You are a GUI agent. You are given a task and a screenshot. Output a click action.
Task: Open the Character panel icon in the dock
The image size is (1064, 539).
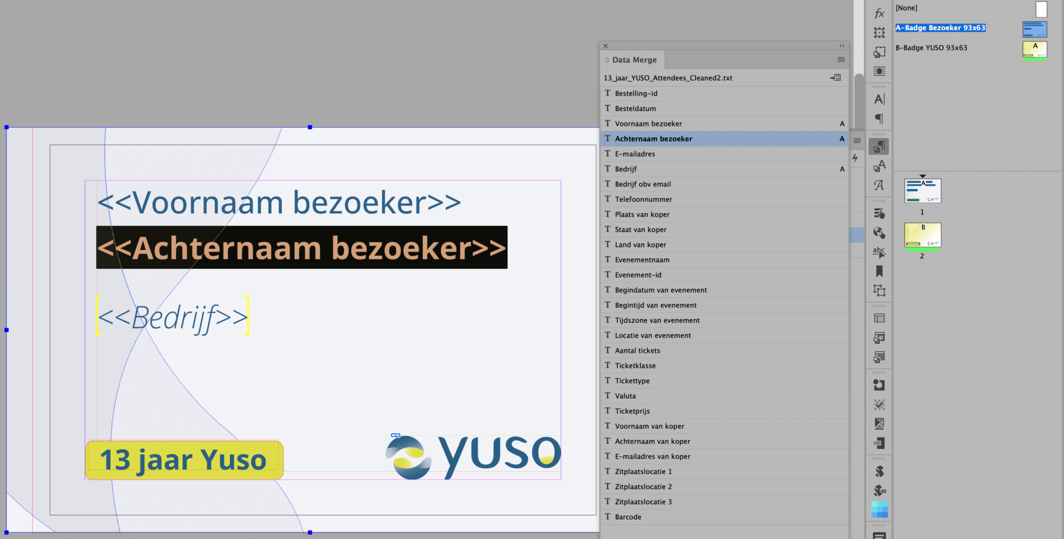point(878,98)
